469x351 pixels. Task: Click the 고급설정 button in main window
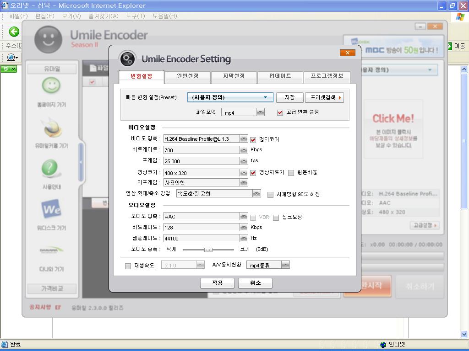pos(425,225)
